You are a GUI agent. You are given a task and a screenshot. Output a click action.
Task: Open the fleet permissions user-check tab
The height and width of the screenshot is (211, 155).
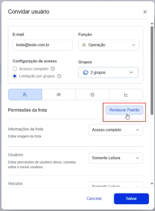click(x=25, y=95)
